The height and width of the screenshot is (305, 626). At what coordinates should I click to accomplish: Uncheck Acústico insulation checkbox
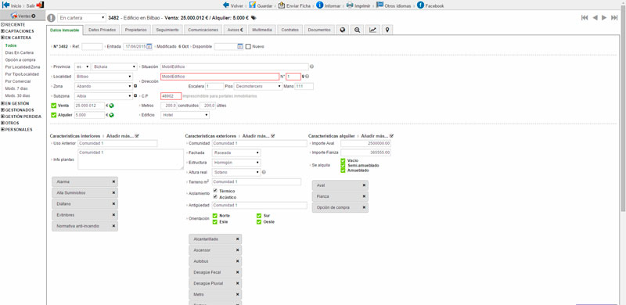point(215,197)
